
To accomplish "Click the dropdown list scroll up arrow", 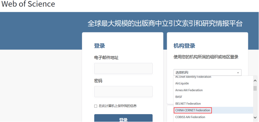I will [255, 80].
